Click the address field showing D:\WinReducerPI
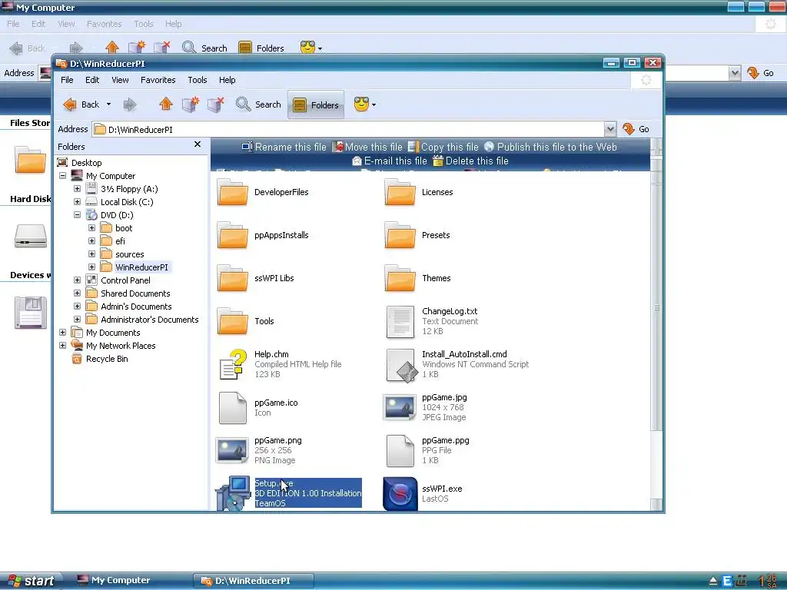The width and height of the screenshot is (787, 590). coord(349,129)
